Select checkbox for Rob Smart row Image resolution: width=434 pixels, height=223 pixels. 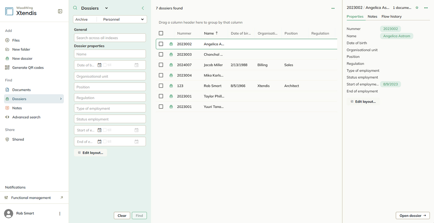tap(161, 86)
